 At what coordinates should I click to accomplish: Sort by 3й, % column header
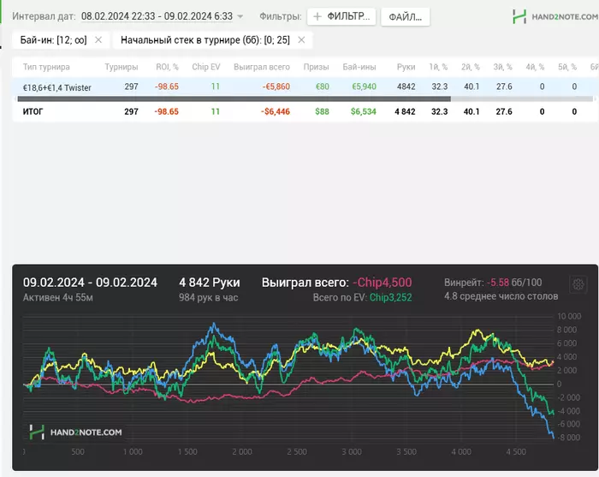(x=502, y=67)
